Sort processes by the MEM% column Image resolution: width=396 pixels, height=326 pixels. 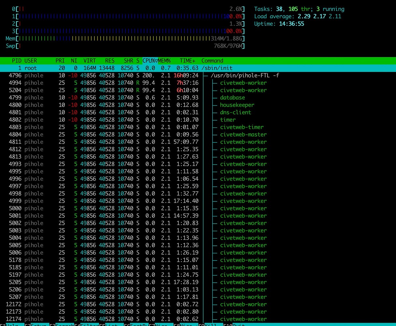(164, 61)
